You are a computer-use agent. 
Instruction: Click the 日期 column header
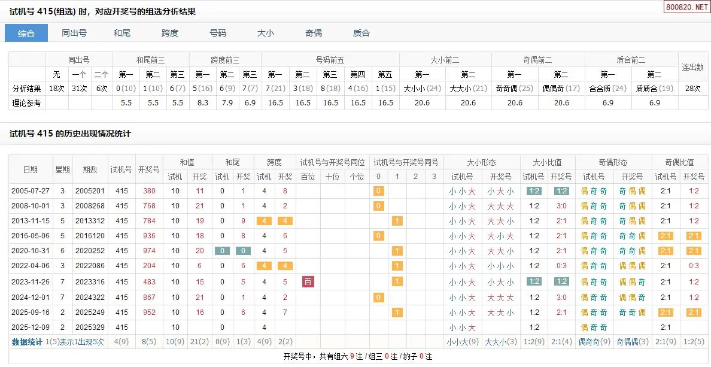pyautogui.click(x=30, y=169)
